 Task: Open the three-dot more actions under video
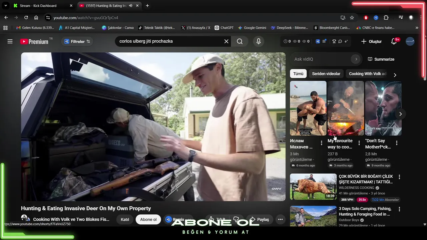click(280, 219)
